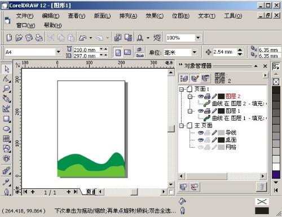Click the Paste icon
Image resolution: width=282 pixels, height=217 pixels.
[71, 38]
